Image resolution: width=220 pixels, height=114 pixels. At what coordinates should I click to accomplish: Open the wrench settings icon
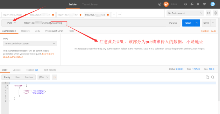click(x=192, y=4)
